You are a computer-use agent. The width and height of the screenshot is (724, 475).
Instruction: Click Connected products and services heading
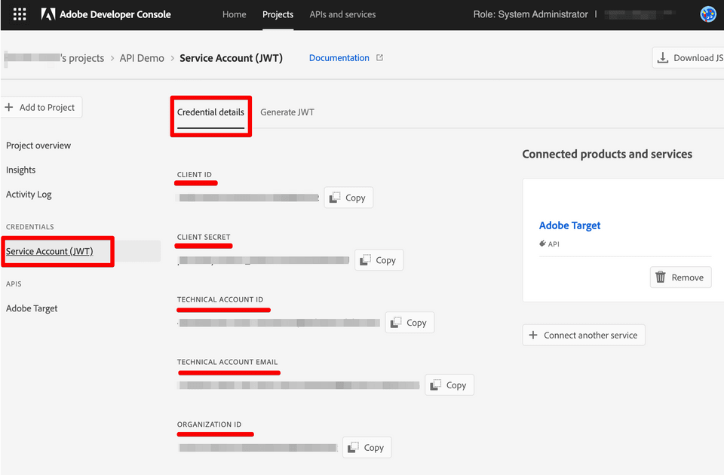pos(607,154)
